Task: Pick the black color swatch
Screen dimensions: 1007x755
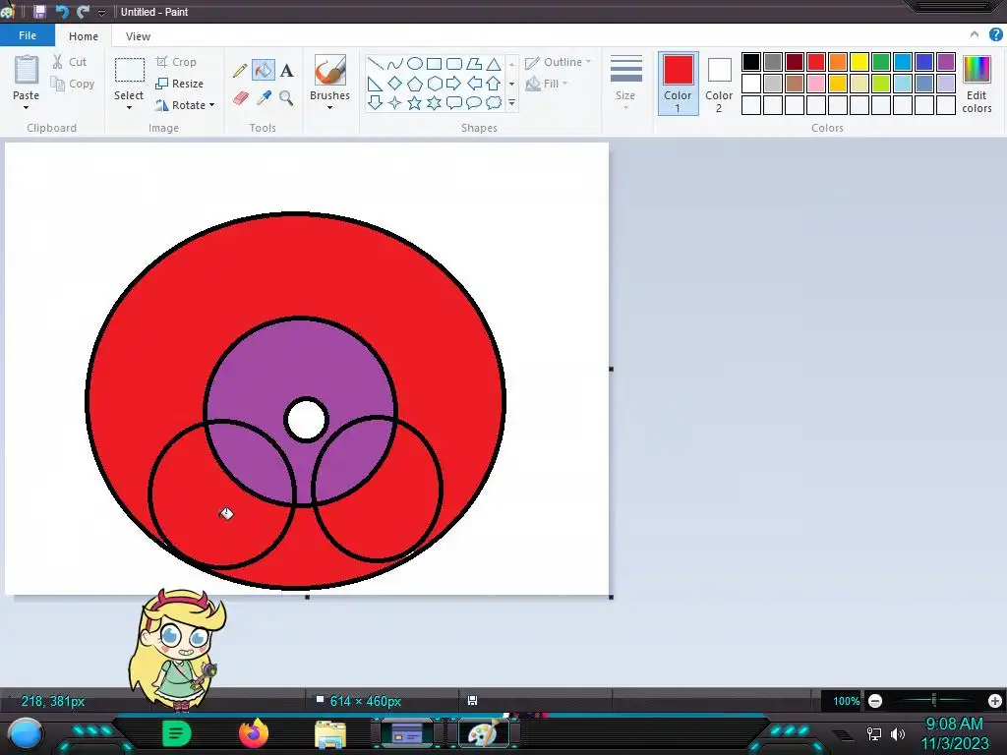Action: [750, 62]
